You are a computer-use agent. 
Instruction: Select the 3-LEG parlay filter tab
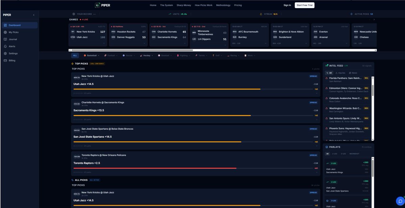point(343,154)
